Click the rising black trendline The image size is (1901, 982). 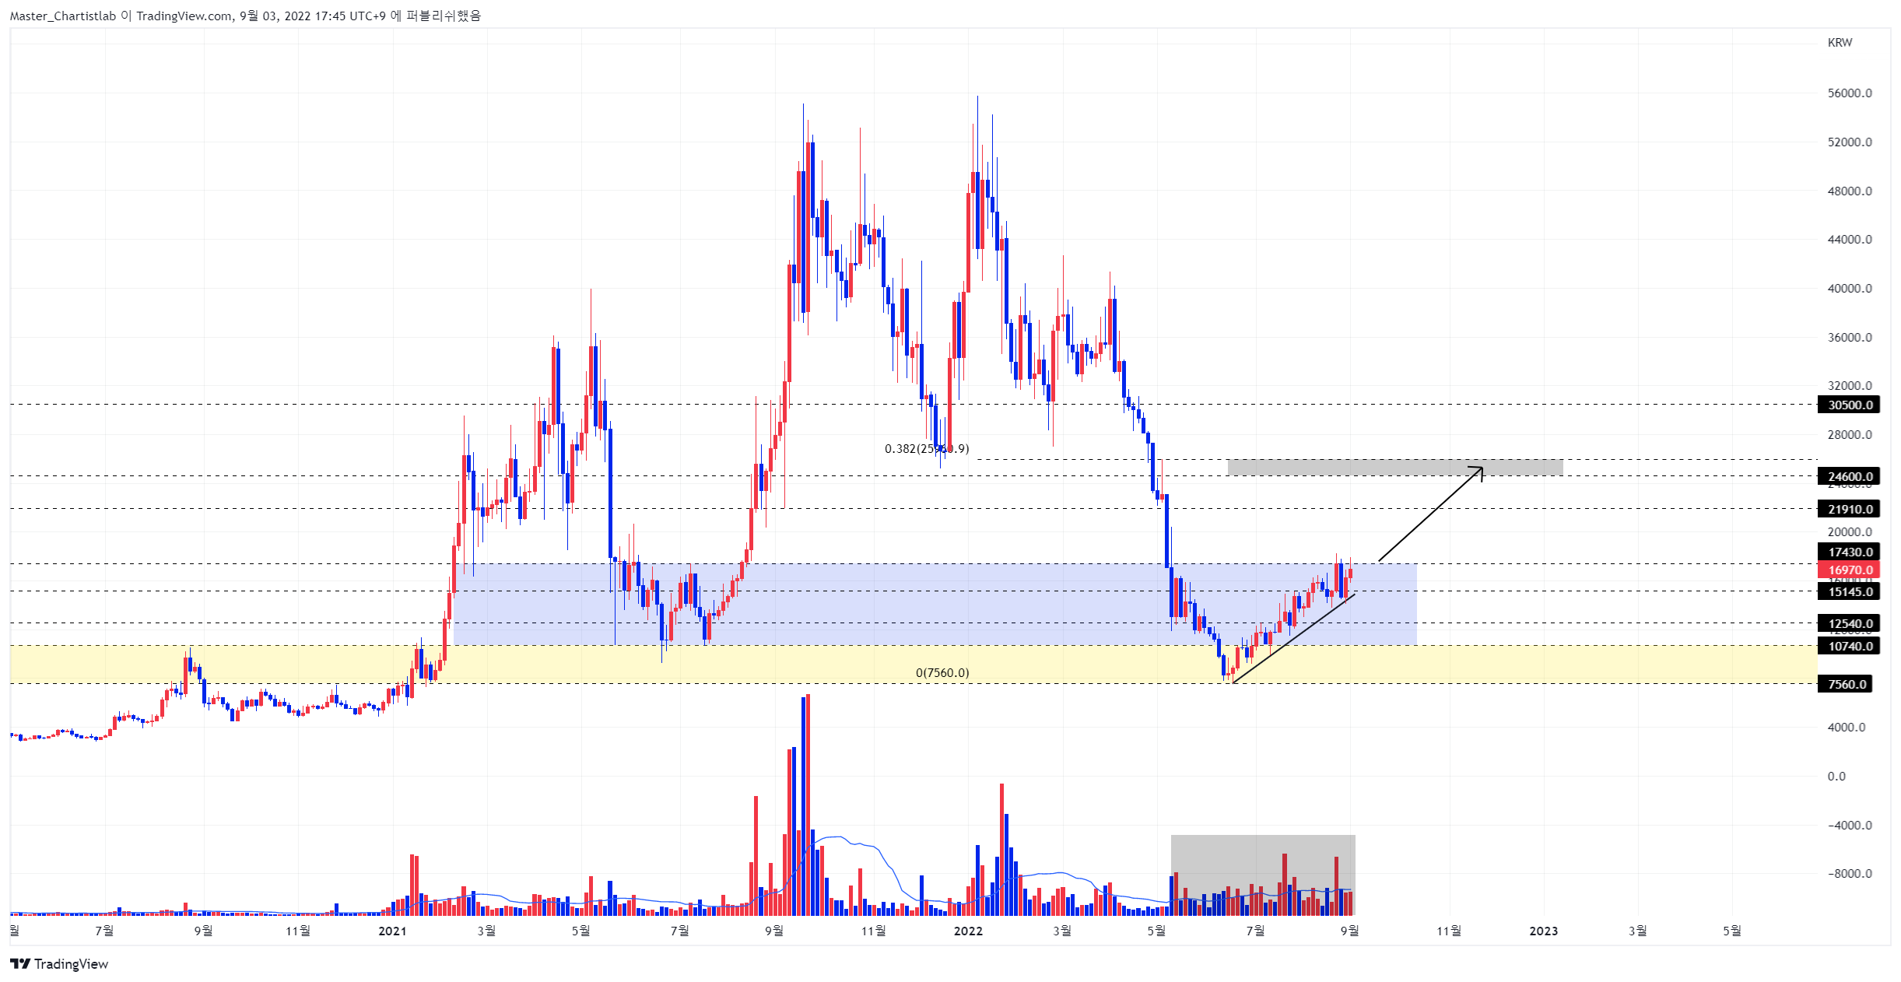1293,639
